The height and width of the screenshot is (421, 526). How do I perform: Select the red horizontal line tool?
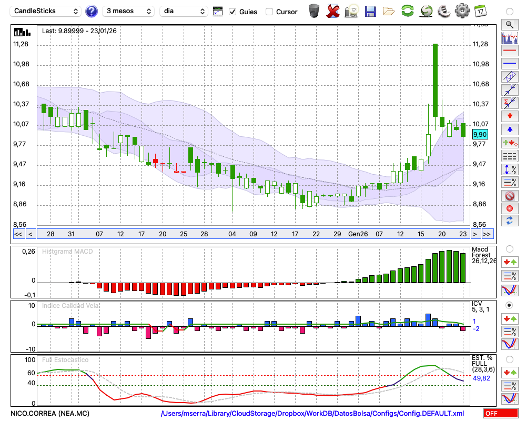(509, 51)
